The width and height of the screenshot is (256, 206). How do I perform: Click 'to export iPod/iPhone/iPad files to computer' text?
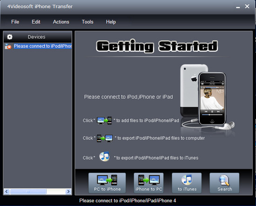[161, 138]
